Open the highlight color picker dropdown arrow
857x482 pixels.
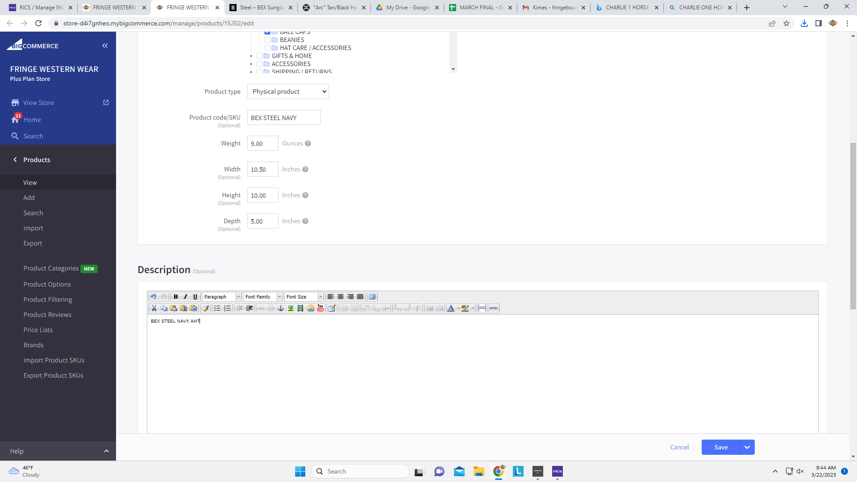[x=473, y=308]
